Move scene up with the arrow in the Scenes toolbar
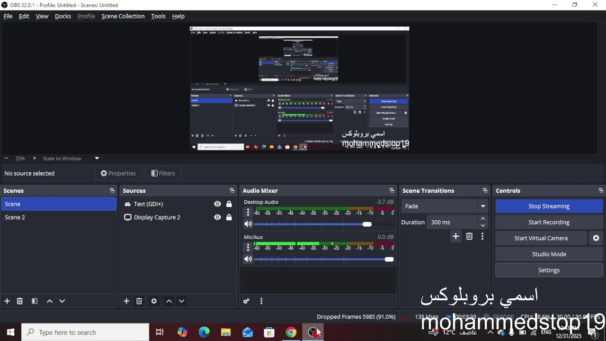The height and width of the screenshot is (341, 606). pyautogui.click(x=50, y=301)
